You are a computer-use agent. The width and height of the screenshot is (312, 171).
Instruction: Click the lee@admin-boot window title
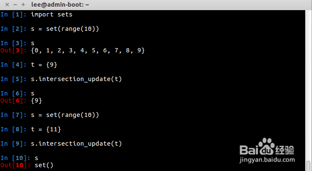point(60,4)
